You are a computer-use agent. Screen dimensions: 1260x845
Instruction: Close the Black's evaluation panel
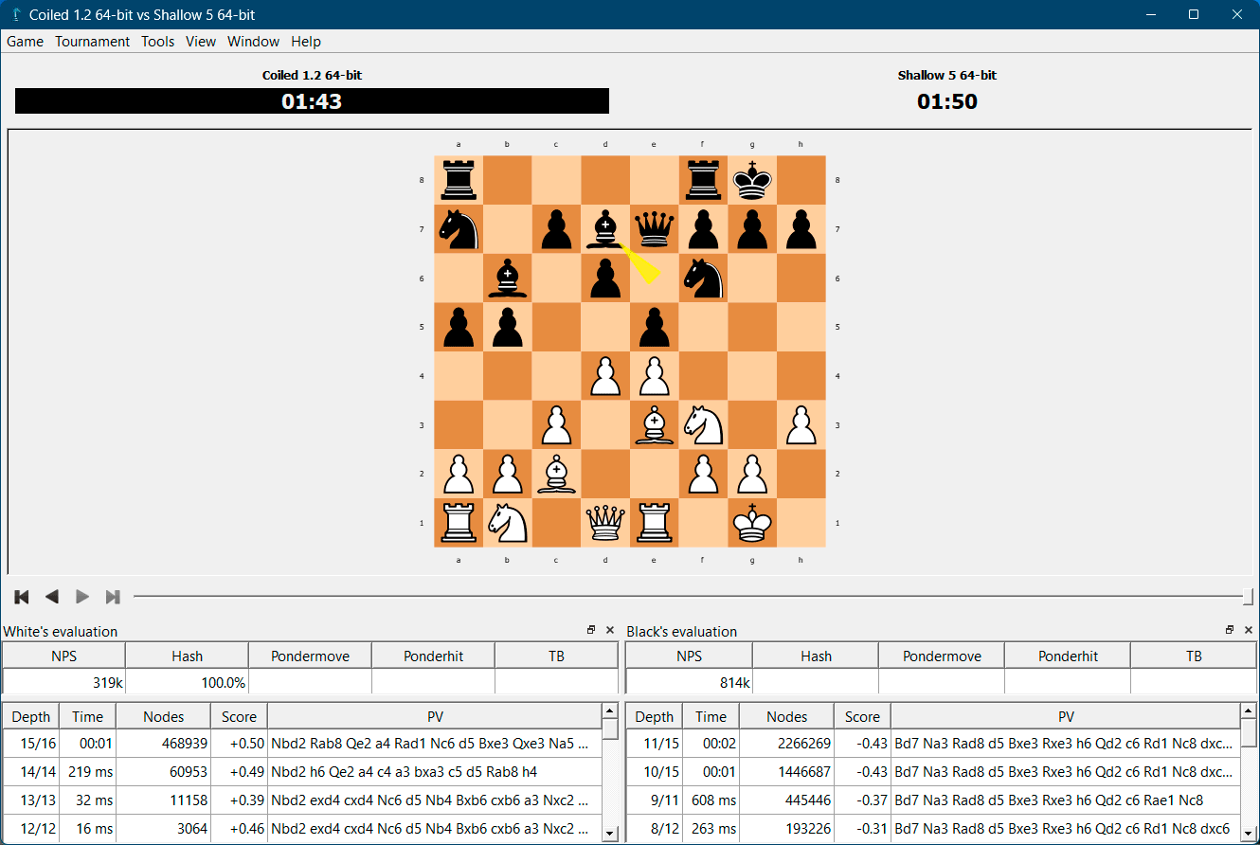tap(1249, 630)
